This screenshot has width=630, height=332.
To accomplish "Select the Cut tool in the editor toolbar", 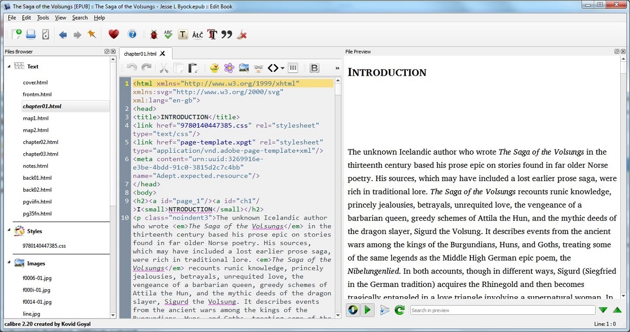I will [x=163, y=68].
